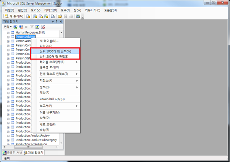This screenshot has height=162, width=230.
Task: Choose 패싯(A) from context menu
Action: tap(56, 93)
